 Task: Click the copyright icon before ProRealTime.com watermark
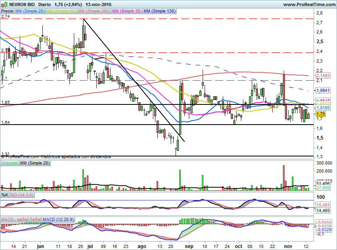[3, 156]
